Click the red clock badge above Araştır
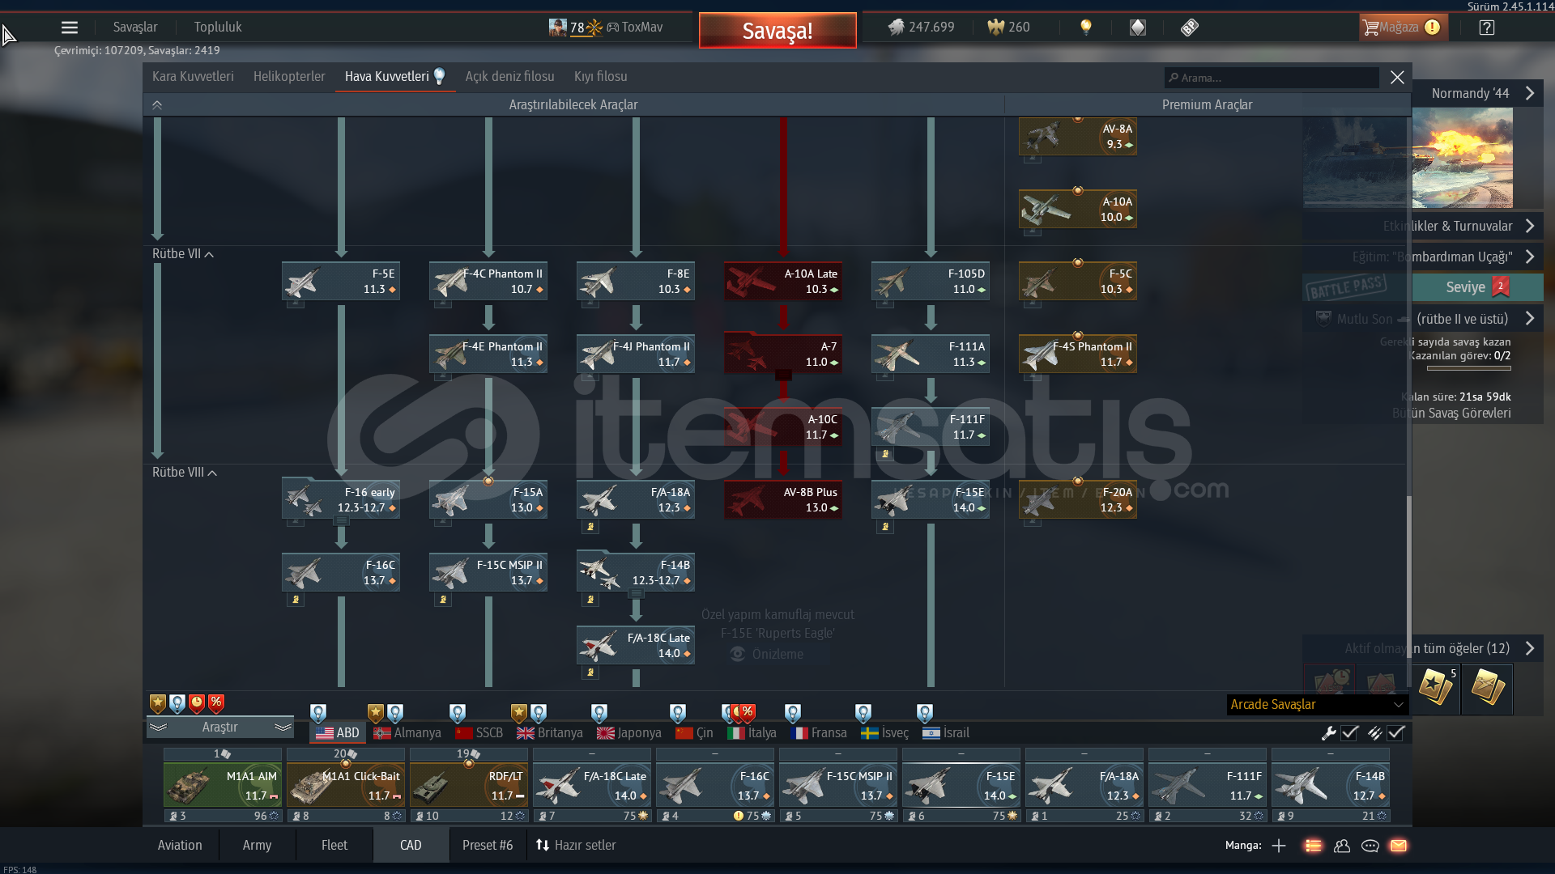 point(197,703)
